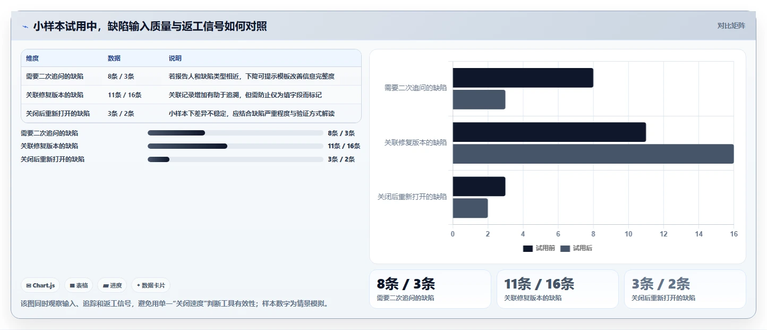This screenshot has height=330, width=767.
Task: Toggle the 试用后 legend item
Action: coord(576,249)
